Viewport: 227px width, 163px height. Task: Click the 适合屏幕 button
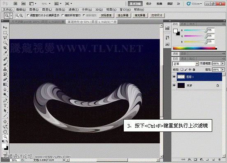(x=123, y=16)
